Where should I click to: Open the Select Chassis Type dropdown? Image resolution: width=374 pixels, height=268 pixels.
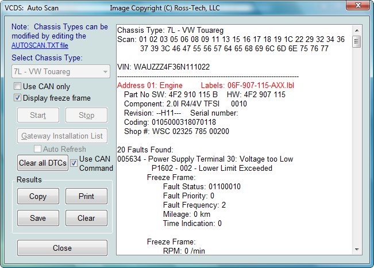(61, 71)
